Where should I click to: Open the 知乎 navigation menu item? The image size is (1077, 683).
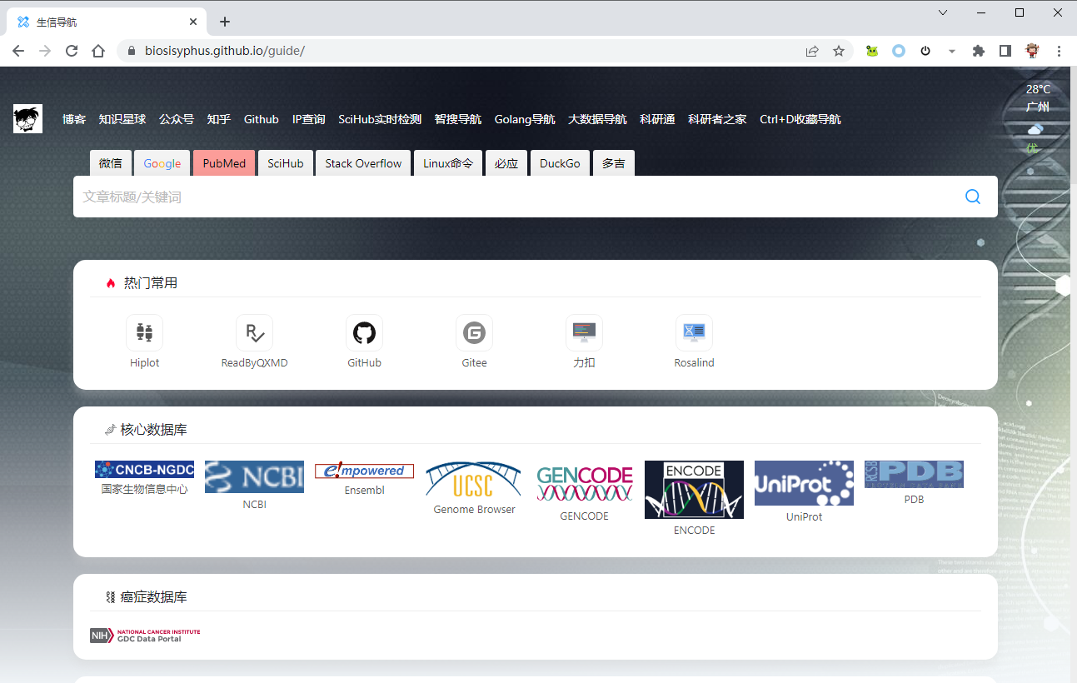click(x=218, y=119)
